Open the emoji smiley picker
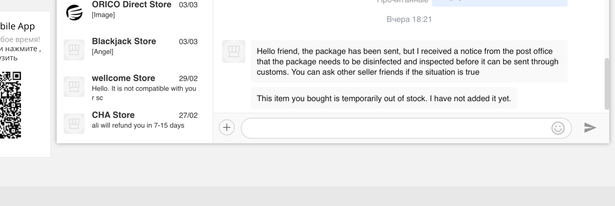 558,128
